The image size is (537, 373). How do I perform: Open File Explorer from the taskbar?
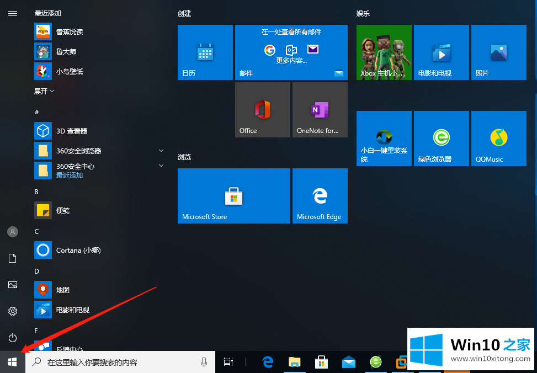point(295,362)
